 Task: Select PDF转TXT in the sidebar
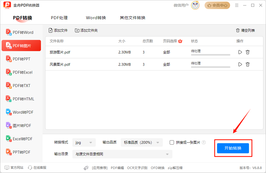[21, 85]
